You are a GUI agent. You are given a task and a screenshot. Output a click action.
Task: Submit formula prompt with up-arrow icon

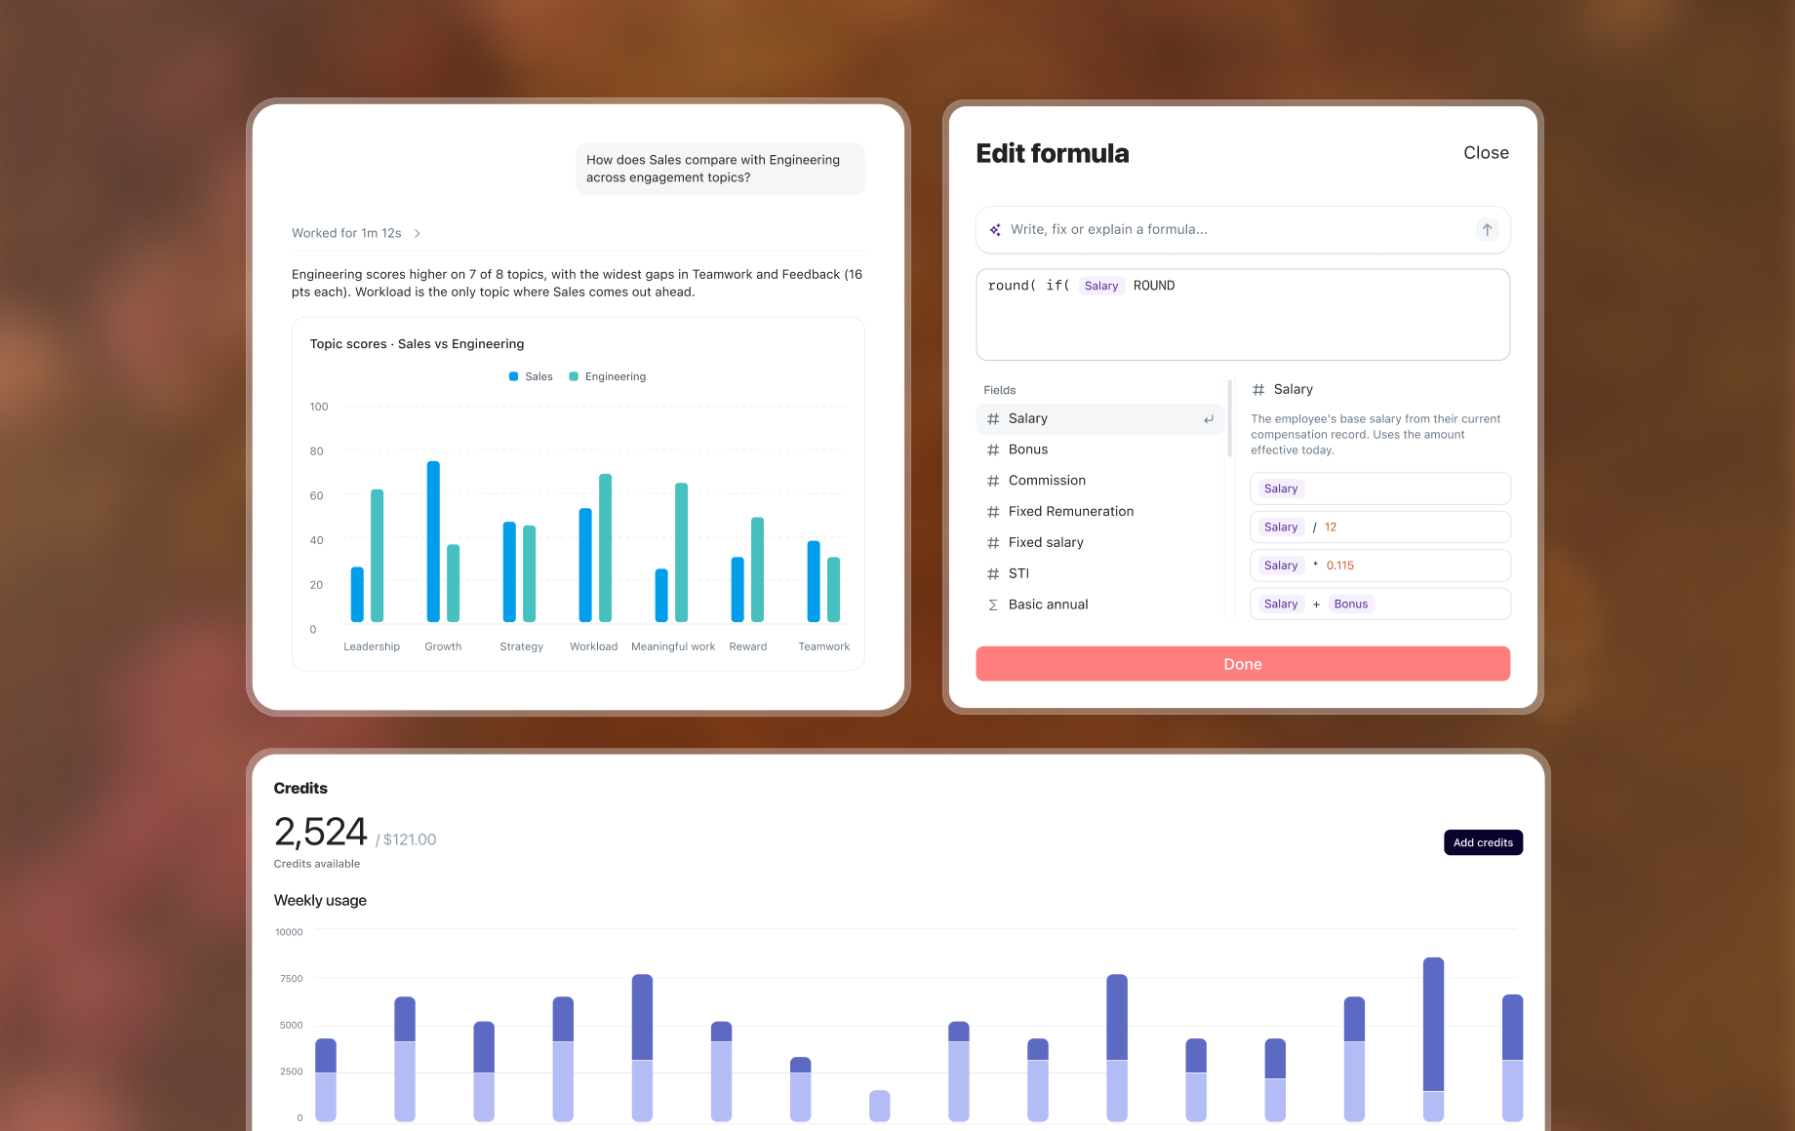(1487, 230)
